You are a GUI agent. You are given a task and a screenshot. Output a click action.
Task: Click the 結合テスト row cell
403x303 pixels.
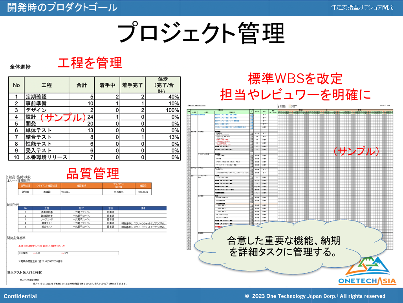pos(46,137)
